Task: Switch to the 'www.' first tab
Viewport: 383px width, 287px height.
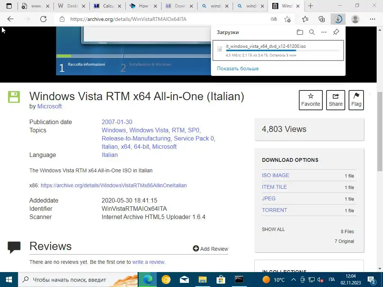Action: click(35, 6)
